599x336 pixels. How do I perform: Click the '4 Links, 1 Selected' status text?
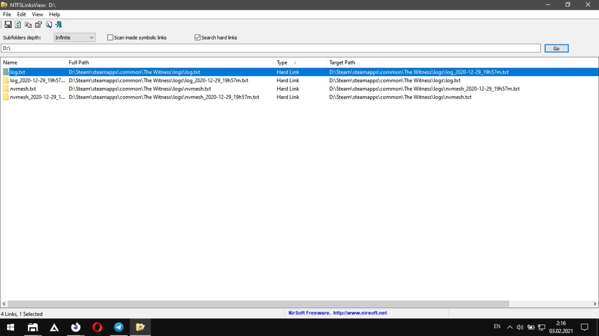[x=22, y=314]
